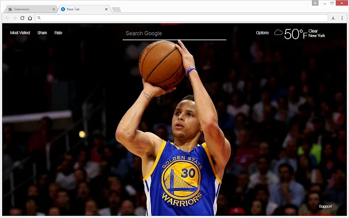Select the New Tab tab
This screenshot has height=218, width=349.
click(x=84, y=9)
